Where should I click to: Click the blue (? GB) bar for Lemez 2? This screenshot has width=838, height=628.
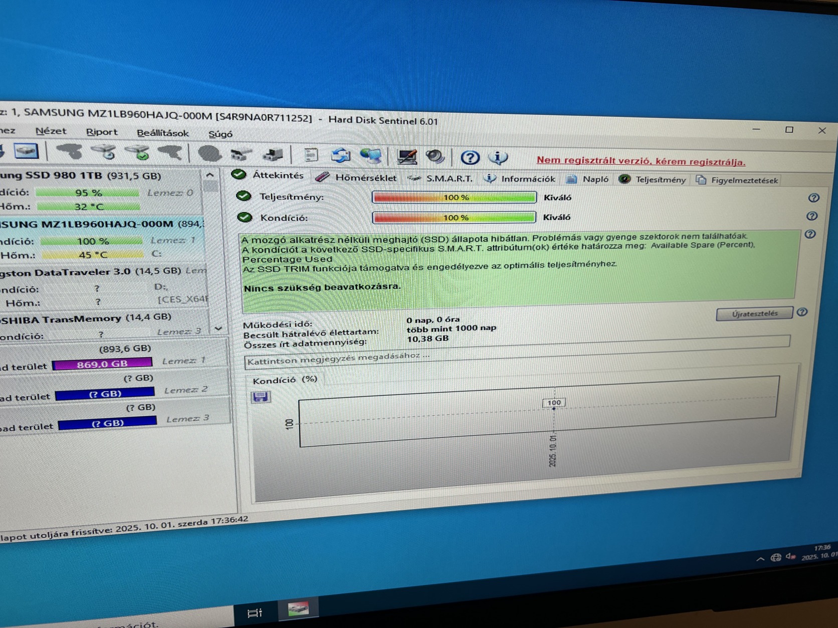[x=105, y=394]
